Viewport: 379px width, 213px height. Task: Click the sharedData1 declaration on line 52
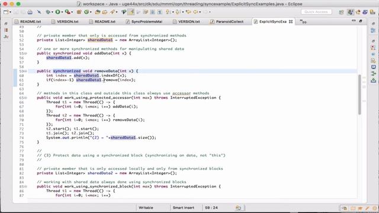(x=100, y=40)
